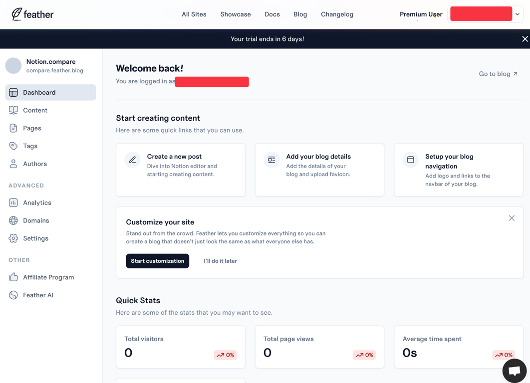Viewport: 530px width, 383px height.
Task: Open Settings in the sidebar
Action: (51, 238)
